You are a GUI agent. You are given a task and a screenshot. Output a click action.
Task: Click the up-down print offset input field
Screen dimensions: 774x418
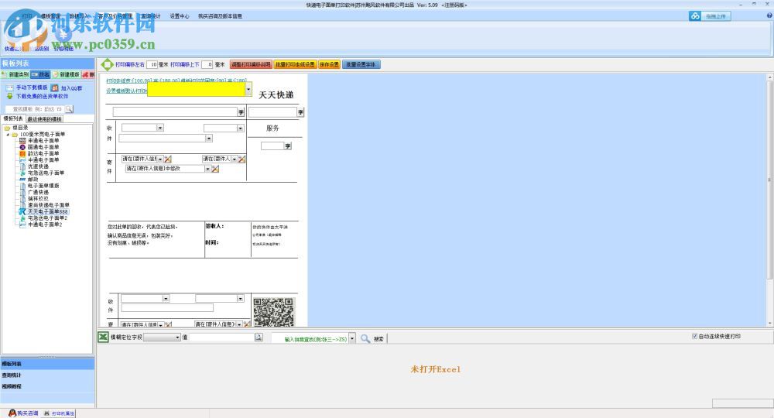tap(207, 65)
